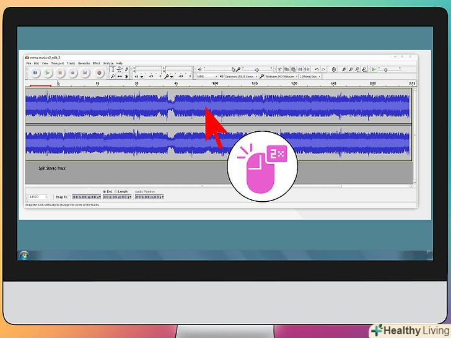Click the green Play transport button

48,73
